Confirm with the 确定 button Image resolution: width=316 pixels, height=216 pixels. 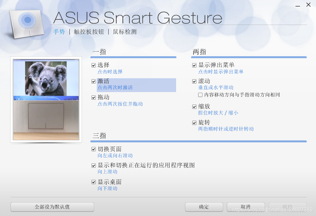[x=204, y=207]
